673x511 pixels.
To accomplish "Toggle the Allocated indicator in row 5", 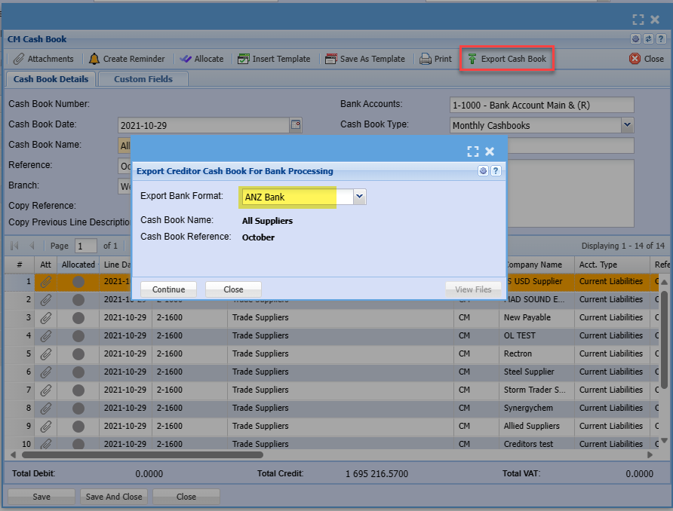I will click(x=78, y=353).
